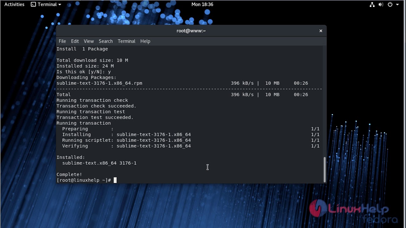This screenshot has height=228, width=406.
Task: Click the 'Installed:' heading line
Action: point(71,157)
